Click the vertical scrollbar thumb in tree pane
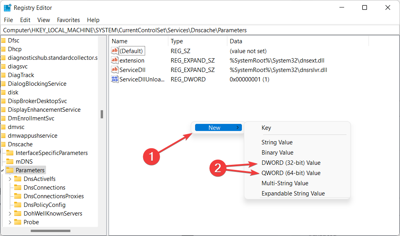400x236 pixels. pos(102,114)
